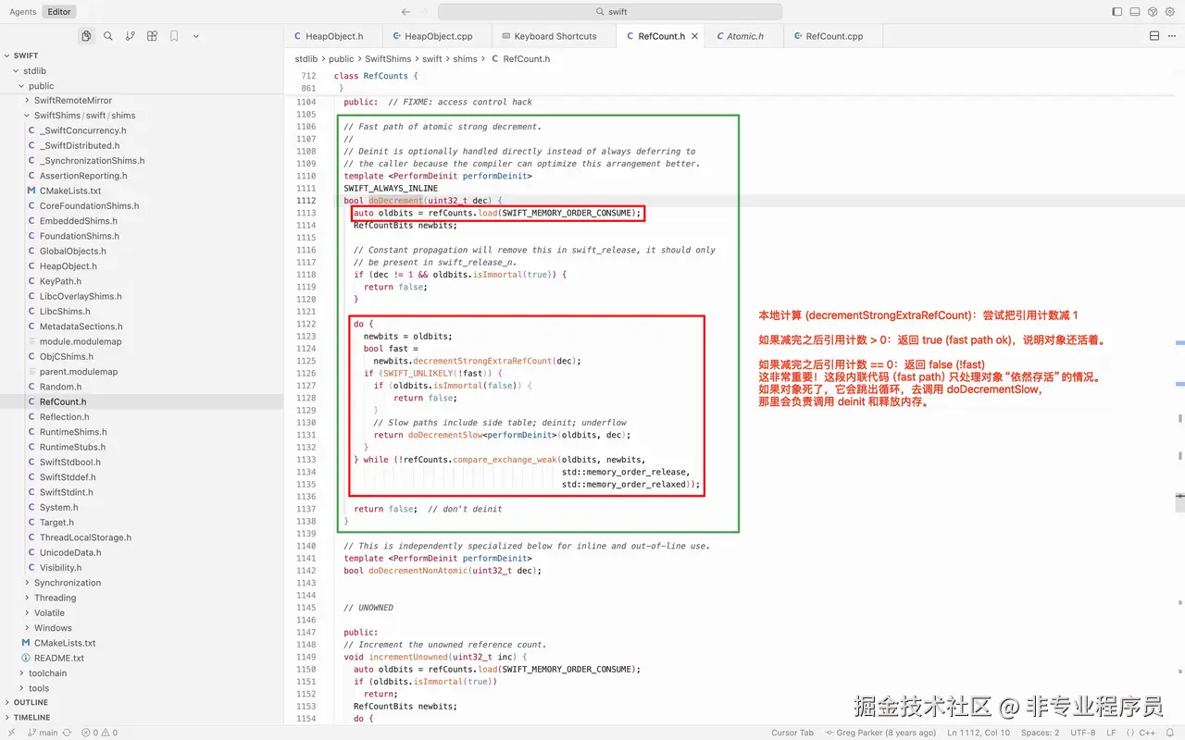Change encoding via UTF-8 status item
The height and width of the screenshot is (740, 1185).
pyautogui.click(x=1083, y=733)
